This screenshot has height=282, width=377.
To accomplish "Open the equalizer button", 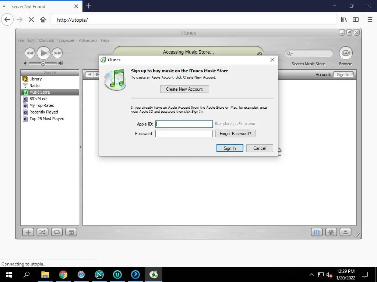I will click(x=317, y=232).
